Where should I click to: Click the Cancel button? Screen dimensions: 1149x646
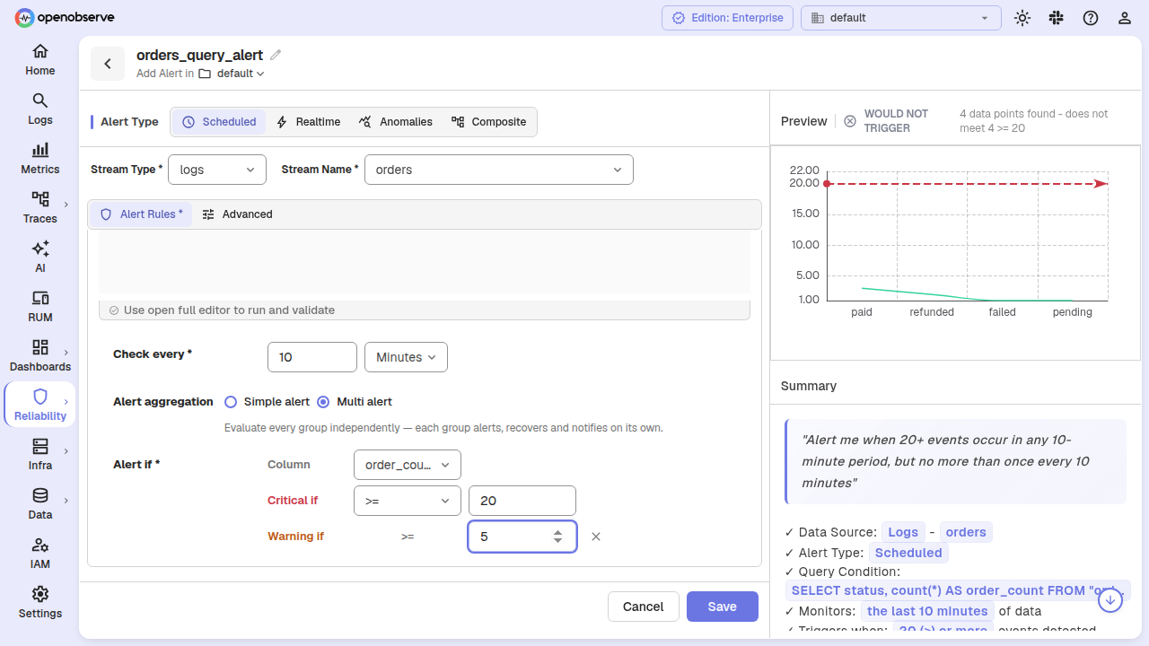click(x=644, y=607)
